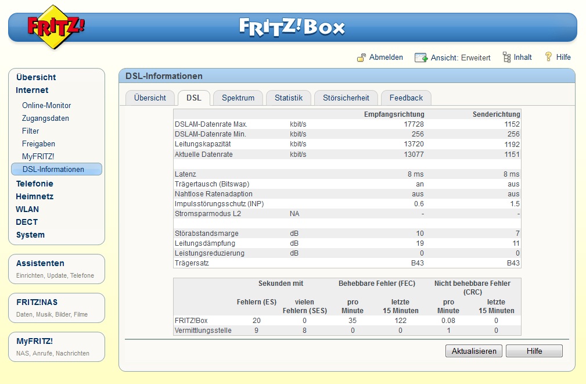The image size is (586, 384).
Task: Click the Hilfe button at bottom
Action: coord(534,351)
